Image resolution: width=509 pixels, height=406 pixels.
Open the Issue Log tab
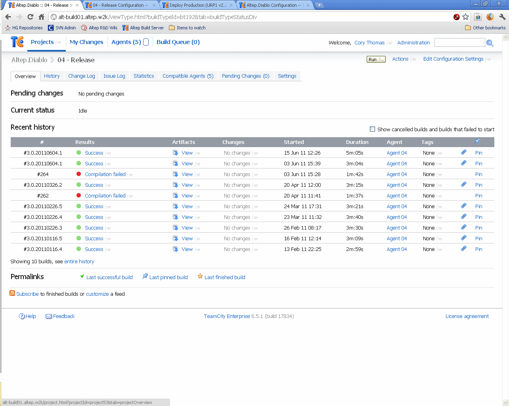pos(114,76)
